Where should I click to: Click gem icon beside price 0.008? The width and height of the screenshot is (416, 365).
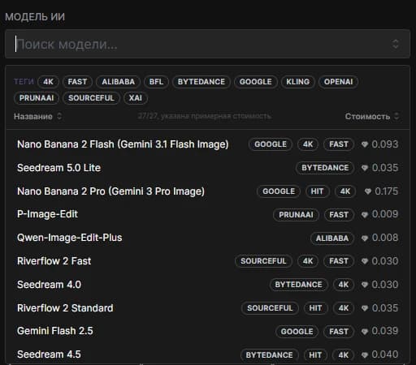[x=365, y=238]
